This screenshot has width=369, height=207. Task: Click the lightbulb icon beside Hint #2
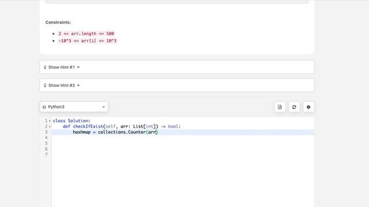click(45, 86)
